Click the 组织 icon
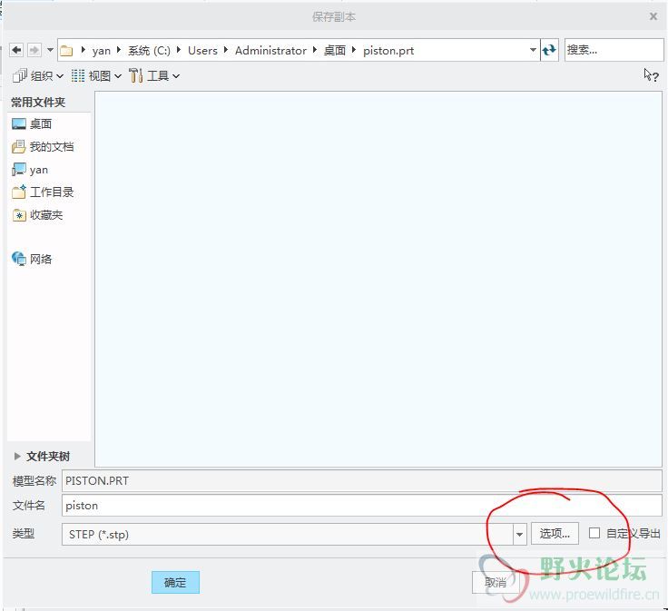The image size is (668, 611). (x=20, y=75)
